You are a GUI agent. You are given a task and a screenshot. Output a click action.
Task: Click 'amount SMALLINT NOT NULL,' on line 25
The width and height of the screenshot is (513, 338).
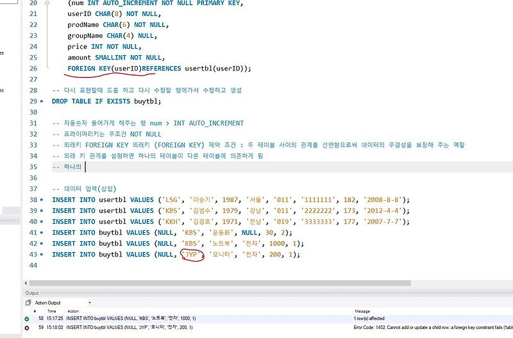pyautogui.click(x=116, y=58)
